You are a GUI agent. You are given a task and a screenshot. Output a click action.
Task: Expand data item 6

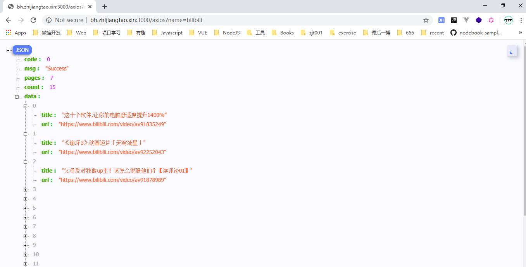coord(26,217)
